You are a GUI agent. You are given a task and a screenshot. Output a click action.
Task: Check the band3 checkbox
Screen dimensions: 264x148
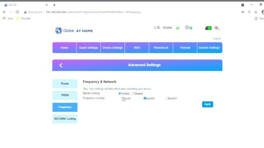[x=122, y=98]
